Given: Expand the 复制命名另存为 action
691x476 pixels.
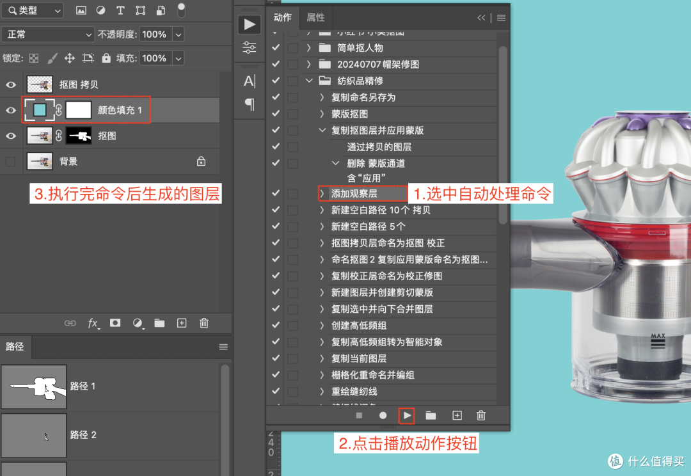Looking at the screenshot, I should coord(322,97).
